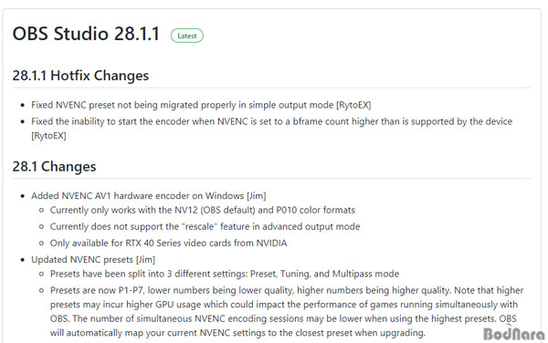Click the 28.1 Changes heading
This screenshot has width=548, height=343.
(x=54, y=166)
